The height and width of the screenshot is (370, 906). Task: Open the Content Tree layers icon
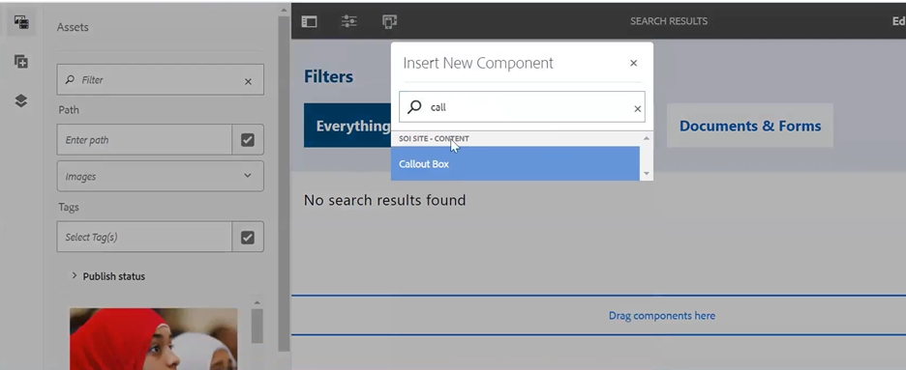(21, 100)
